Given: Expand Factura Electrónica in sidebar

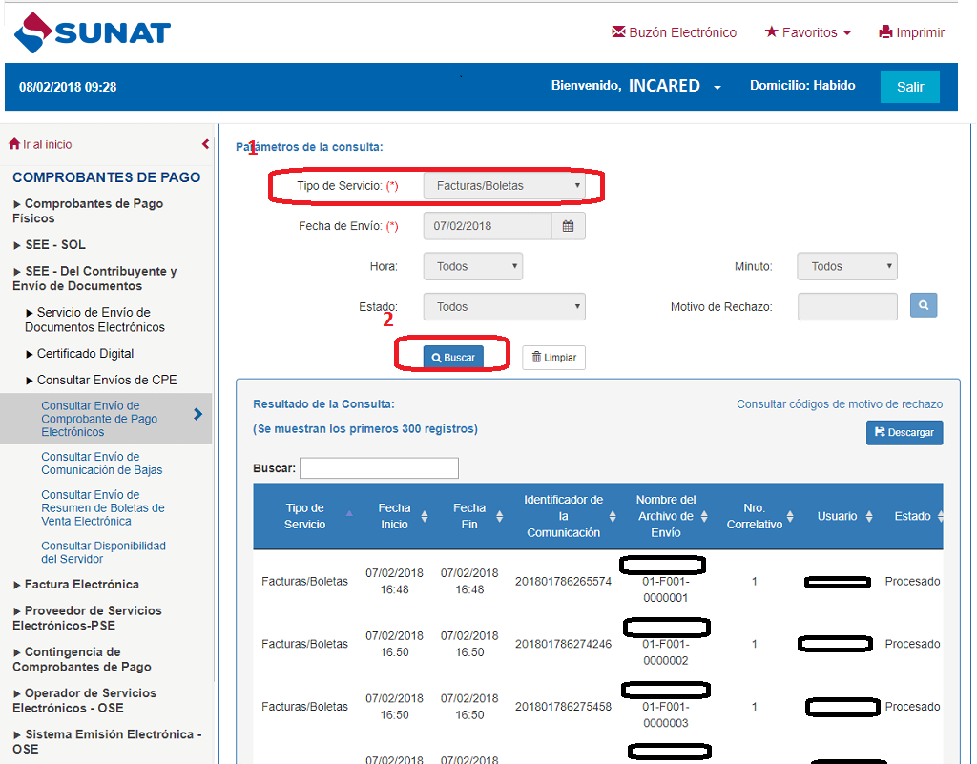Looking at the screenshot, I should point(81,584).
